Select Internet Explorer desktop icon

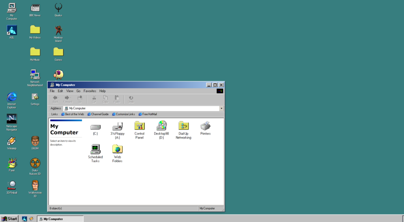11,100
